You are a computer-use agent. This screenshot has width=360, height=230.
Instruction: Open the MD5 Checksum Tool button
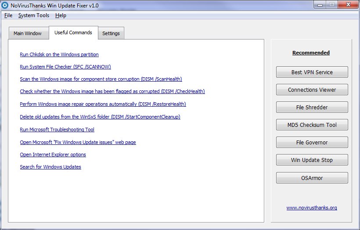pos(312,125)
